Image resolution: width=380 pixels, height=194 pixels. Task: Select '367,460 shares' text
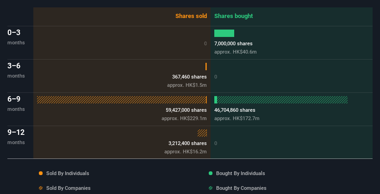click(x=189, y=77)
